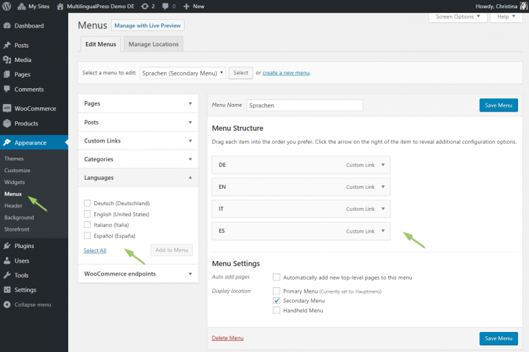Expand the Custom Links panel

[x=138, y=141]
